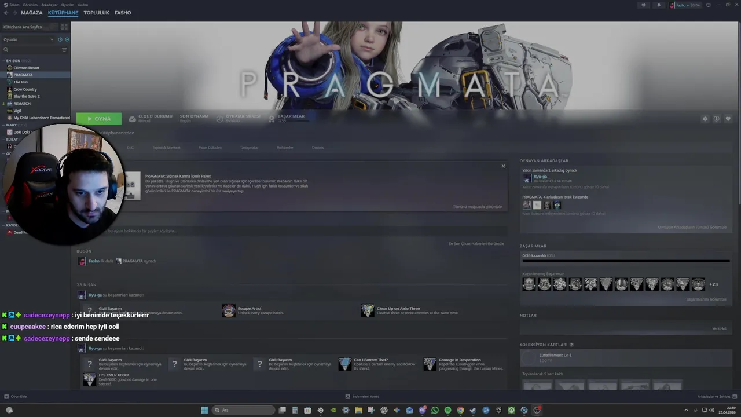Open Spotify from the taskbar
The image size is (741, 417).
447,410
